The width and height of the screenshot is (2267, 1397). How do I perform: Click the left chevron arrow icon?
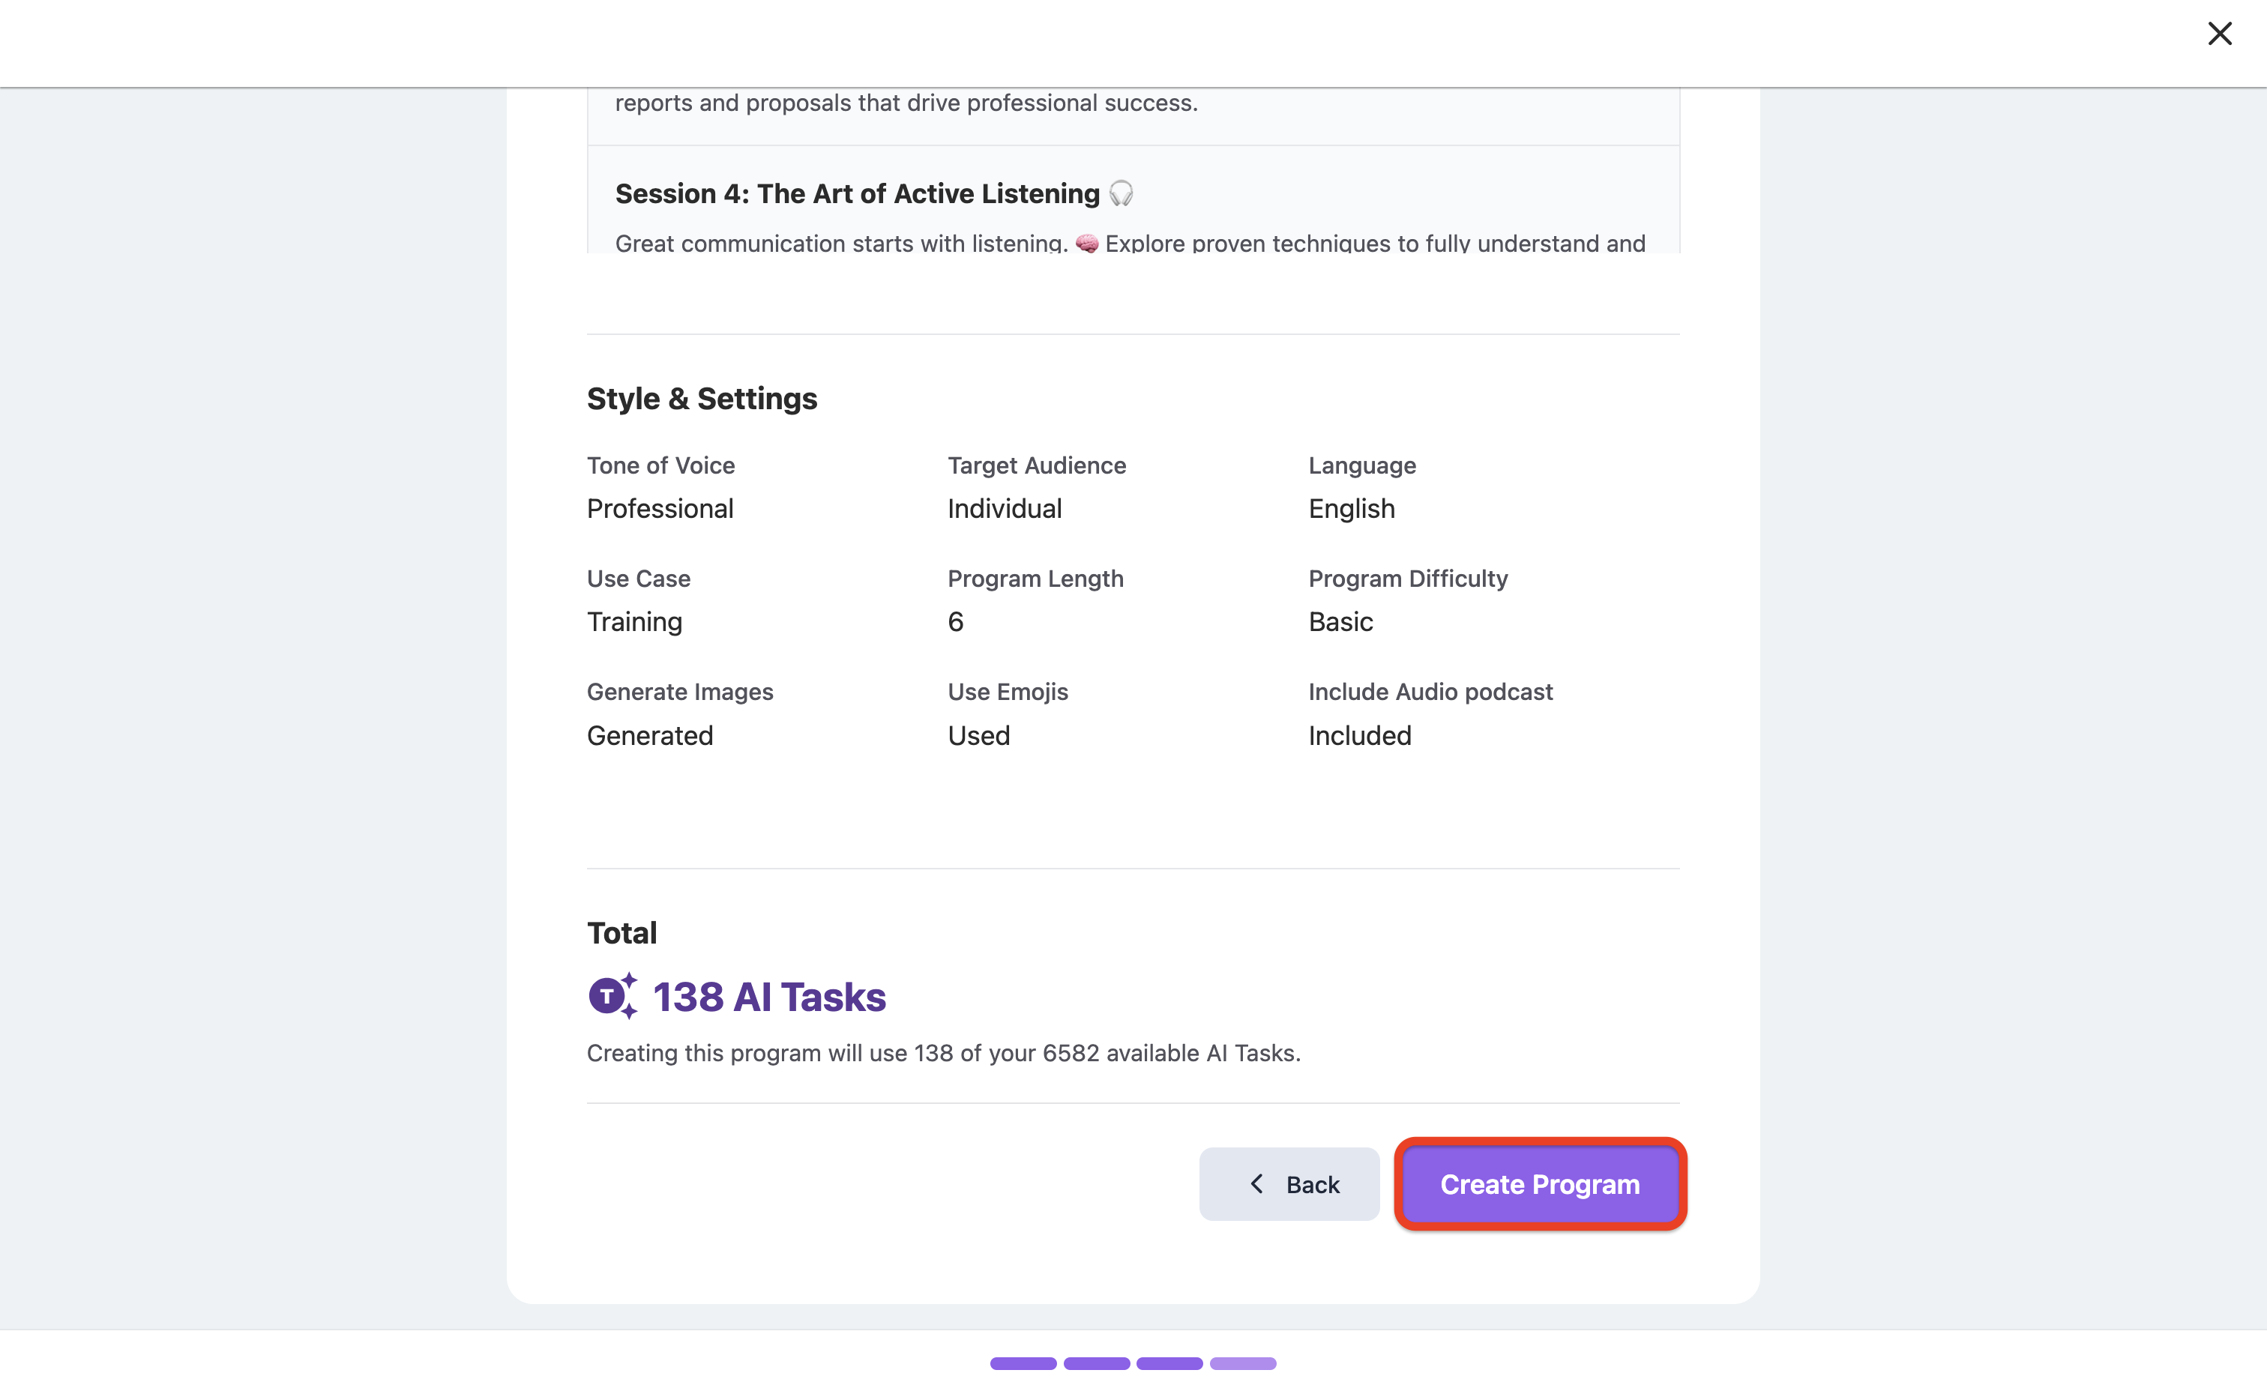1257,1183
